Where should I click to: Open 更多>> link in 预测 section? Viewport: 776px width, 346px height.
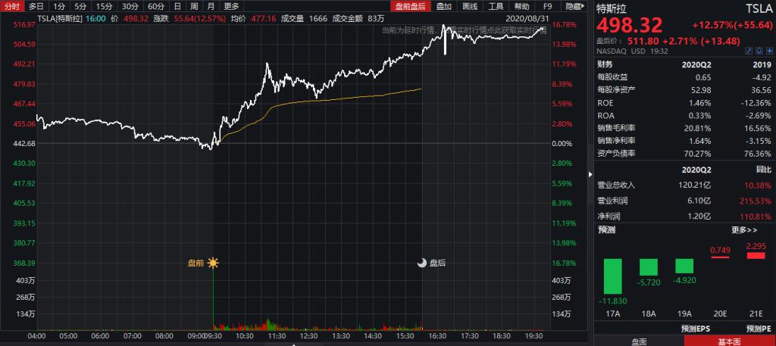tap(744, 230)
